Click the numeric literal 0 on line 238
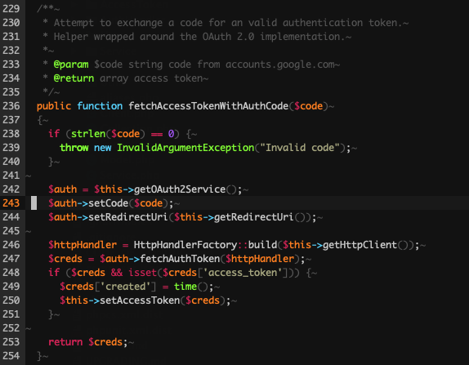Image resolution: width=469 pixels, height=365 pixels. (171, 134)
